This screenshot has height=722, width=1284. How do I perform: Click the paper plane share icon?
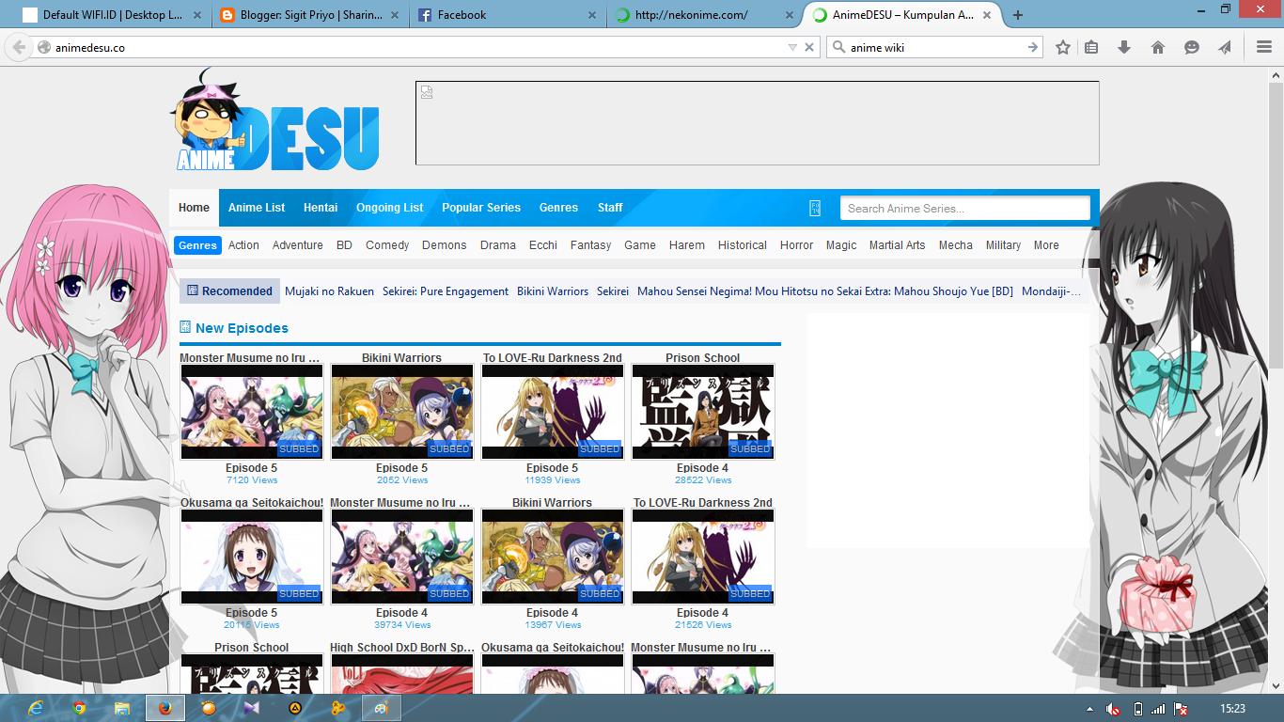coord(1225,47)
